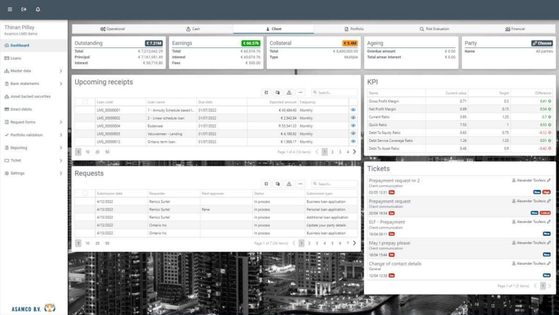Select the Client tab
559x315 pixels.
[x=274, y=29]
